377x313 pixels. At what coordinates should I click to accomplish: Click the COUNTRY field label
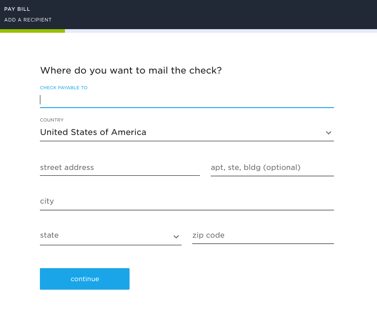(52, 120)
